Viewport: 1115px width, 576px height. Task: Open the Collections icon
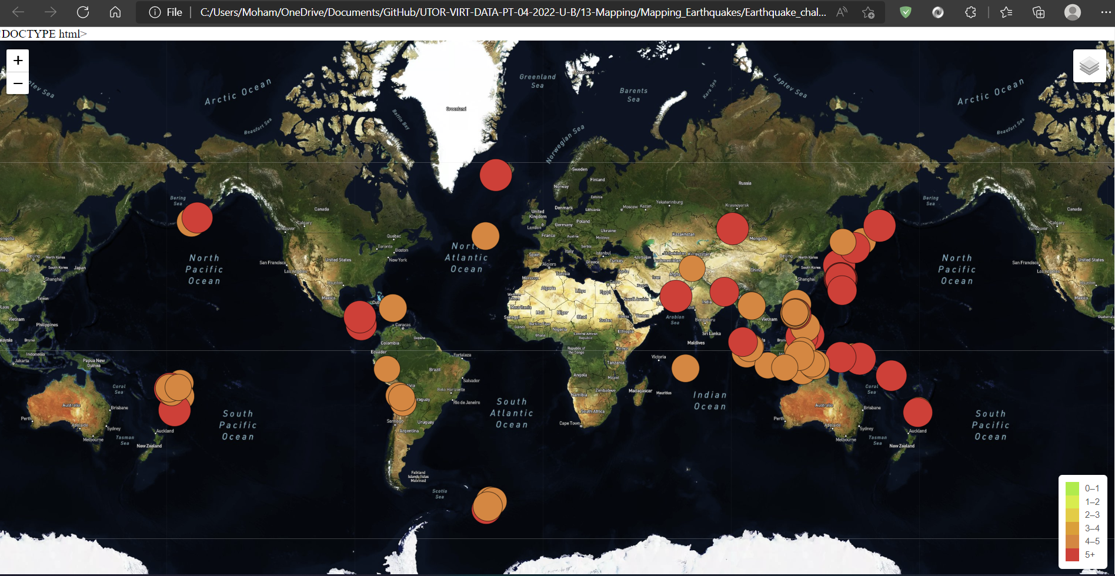click(1039, 12)
